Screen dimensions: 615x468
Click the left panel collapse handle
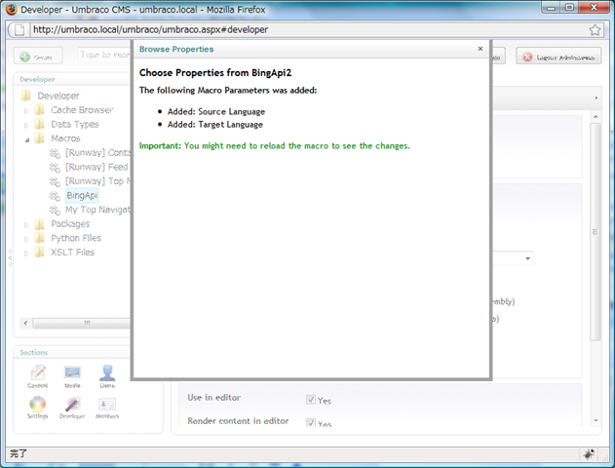coord(10,257)
